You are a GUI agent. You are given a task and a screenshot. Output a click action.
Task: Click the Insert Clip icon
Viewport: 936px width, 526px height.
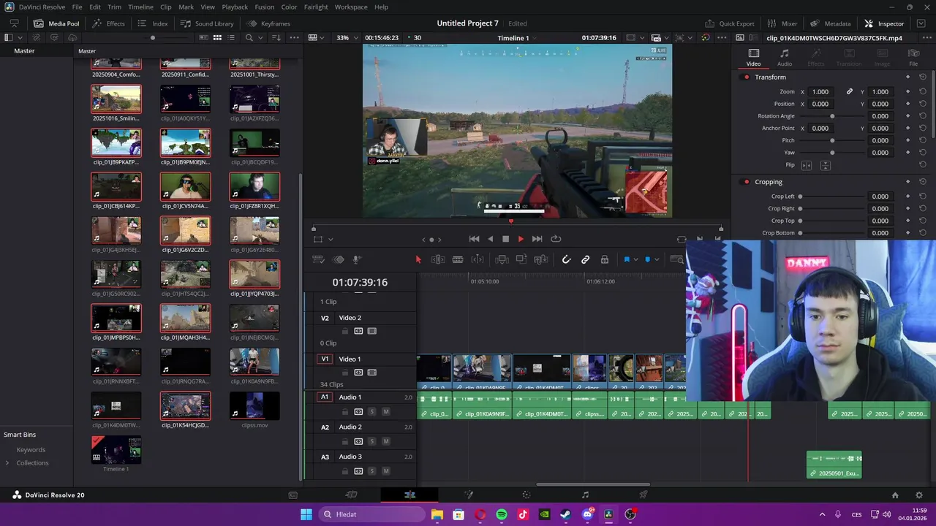coord(502,259)
